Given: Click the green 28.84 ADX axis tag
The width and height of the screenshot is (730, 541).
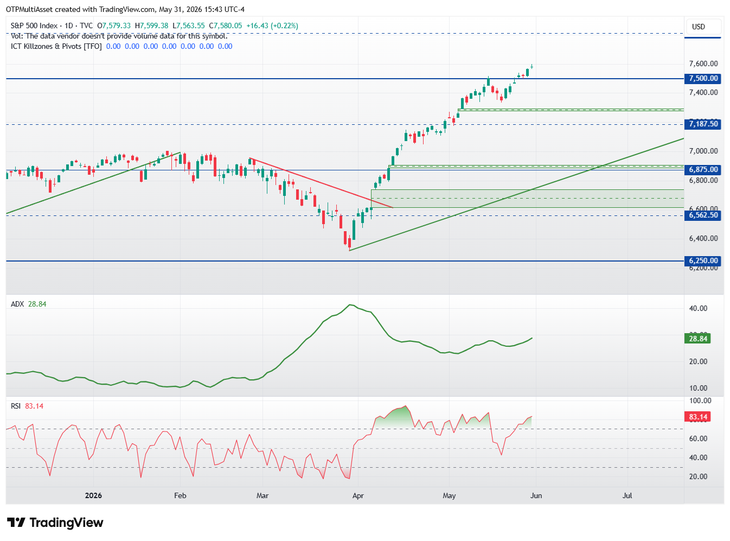Looking at the screenshot, I should 698,339.
